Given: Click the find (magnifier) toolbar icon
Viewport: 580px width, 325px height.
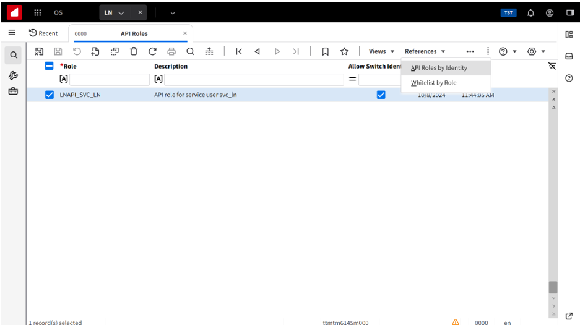Looking at the screenshot, I should click(191, 52).
